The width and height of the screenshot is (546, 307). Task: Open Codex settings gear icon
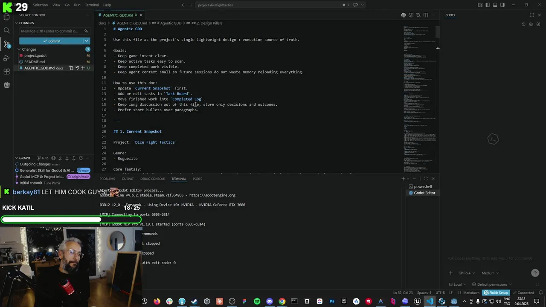click(x=531, y=24)
